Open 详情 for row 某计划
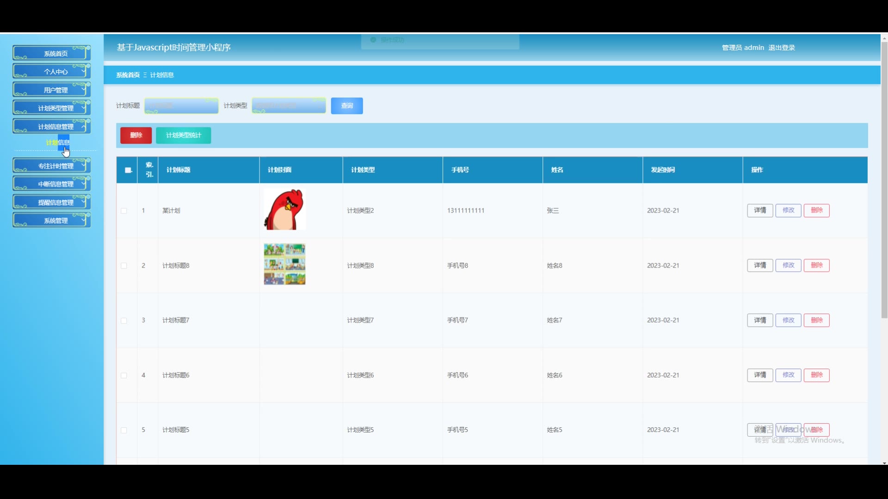Screen dimensions: 888x499 (760, 210)
